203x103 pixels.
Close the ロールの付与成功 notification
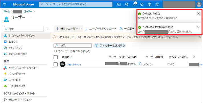(x=198, y=14)
